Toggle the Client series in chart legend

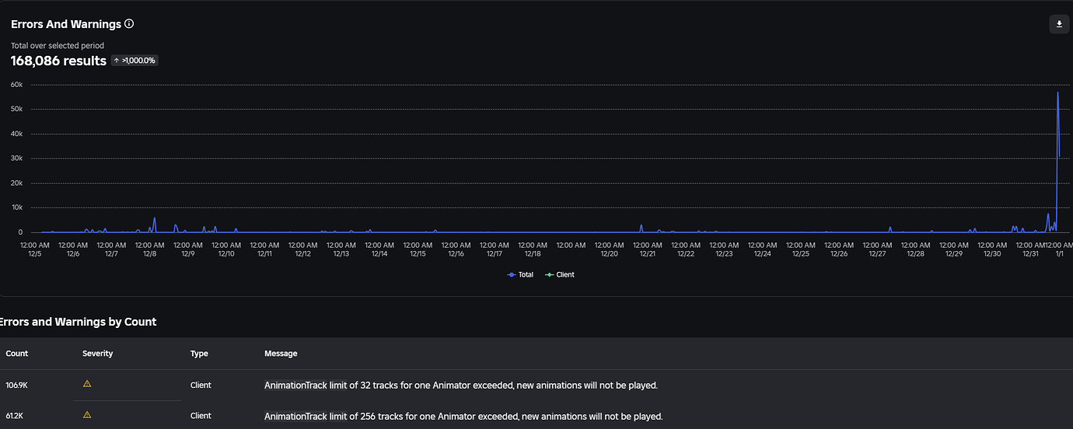pos(560,274)
